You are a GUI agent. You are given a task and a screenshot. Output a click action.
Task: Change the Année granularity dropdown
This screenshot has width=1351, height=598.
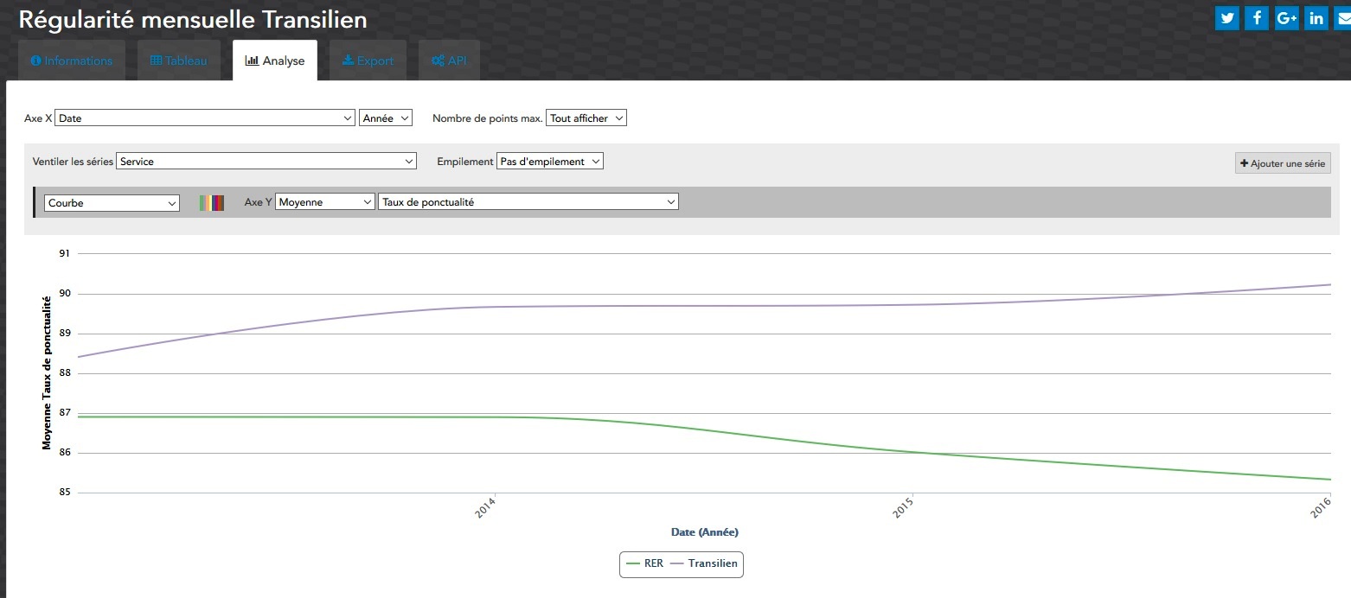386,118
